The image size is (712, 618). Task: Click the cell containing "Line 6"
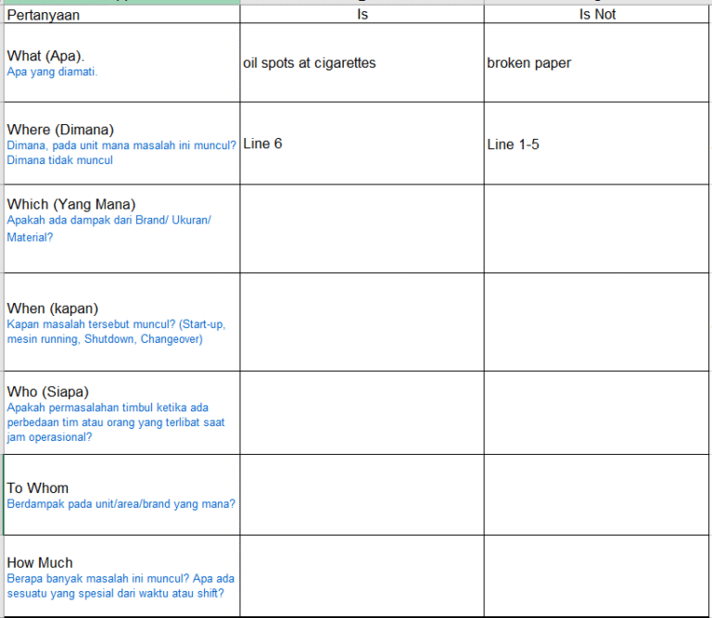(362, 144)
